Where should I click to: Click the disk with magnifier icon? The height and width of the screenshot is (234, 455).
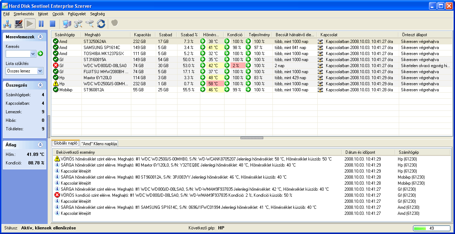pos(90,24)
